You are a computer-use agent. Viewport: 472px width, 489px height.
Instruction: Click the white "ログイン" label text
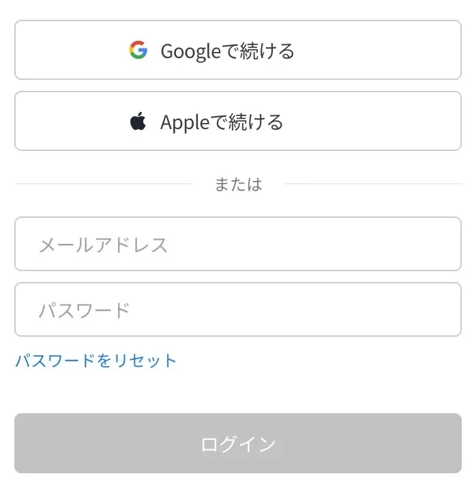pos(238,445)
